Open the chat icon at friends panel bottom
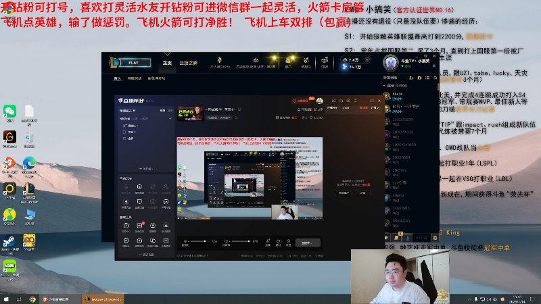The image size is (541, 304). (x=386, y=238)
